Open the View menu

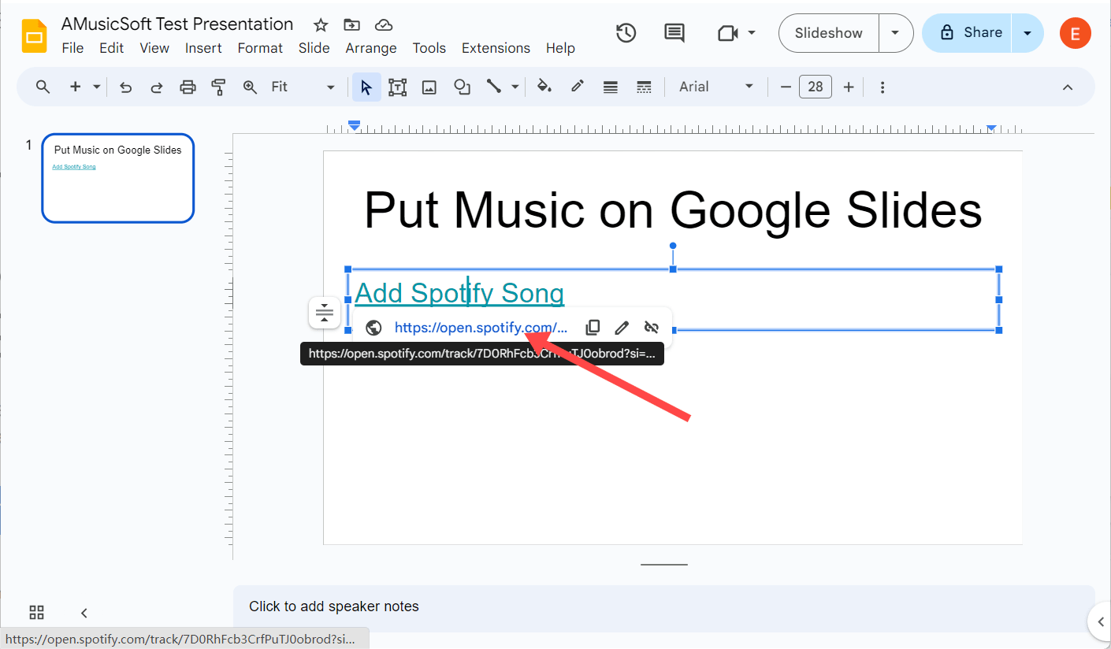(154, 48)
